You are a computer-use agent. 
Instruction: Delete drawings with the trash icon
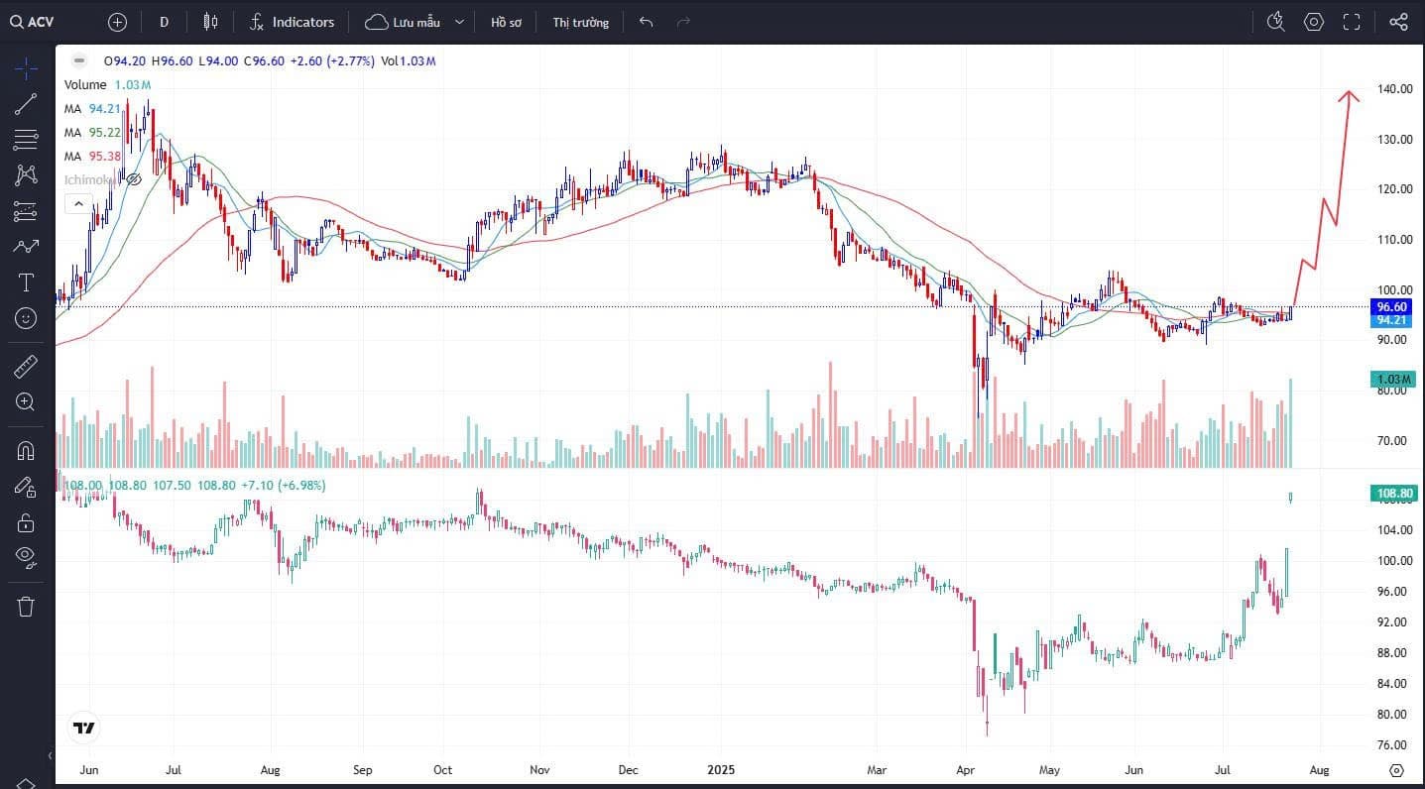(x=26, y=606)
